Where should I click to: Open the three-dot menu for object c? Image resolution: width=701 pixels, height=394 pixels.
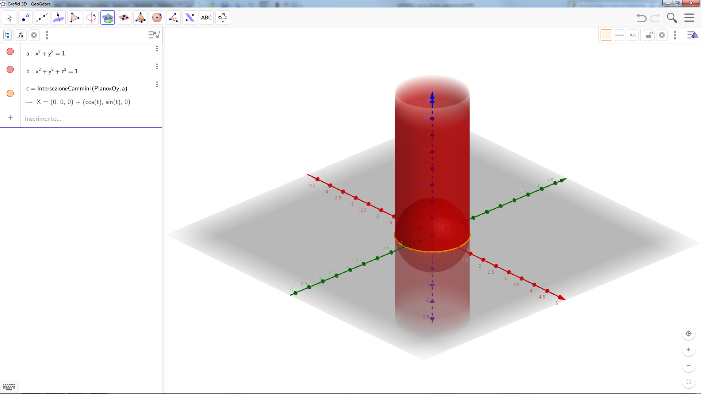point(157,85)
